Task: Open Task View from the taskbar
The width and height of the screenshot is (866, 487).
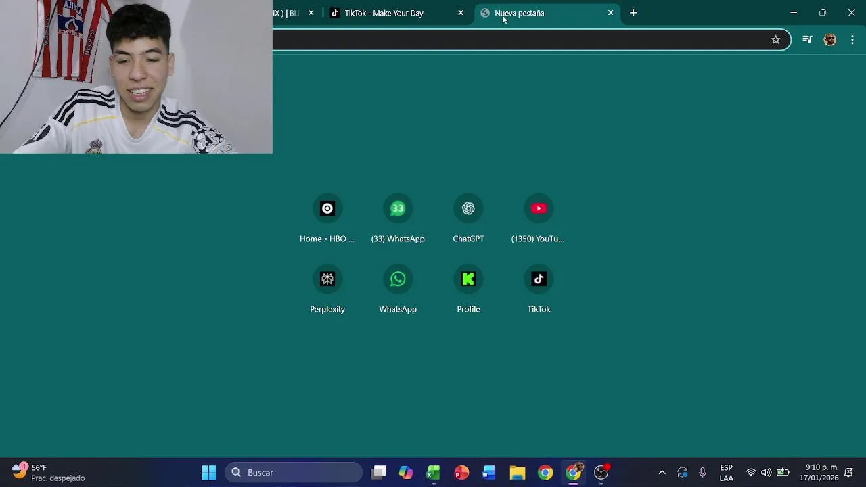Action: coord(379,473)
